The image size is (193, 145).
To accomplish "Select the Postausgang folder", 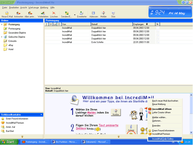I will [14, 28].
